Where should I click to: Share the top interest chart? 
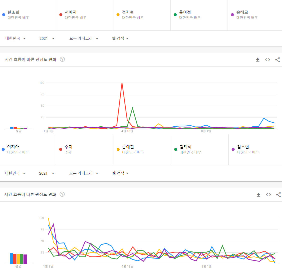[x=278, y=60]
